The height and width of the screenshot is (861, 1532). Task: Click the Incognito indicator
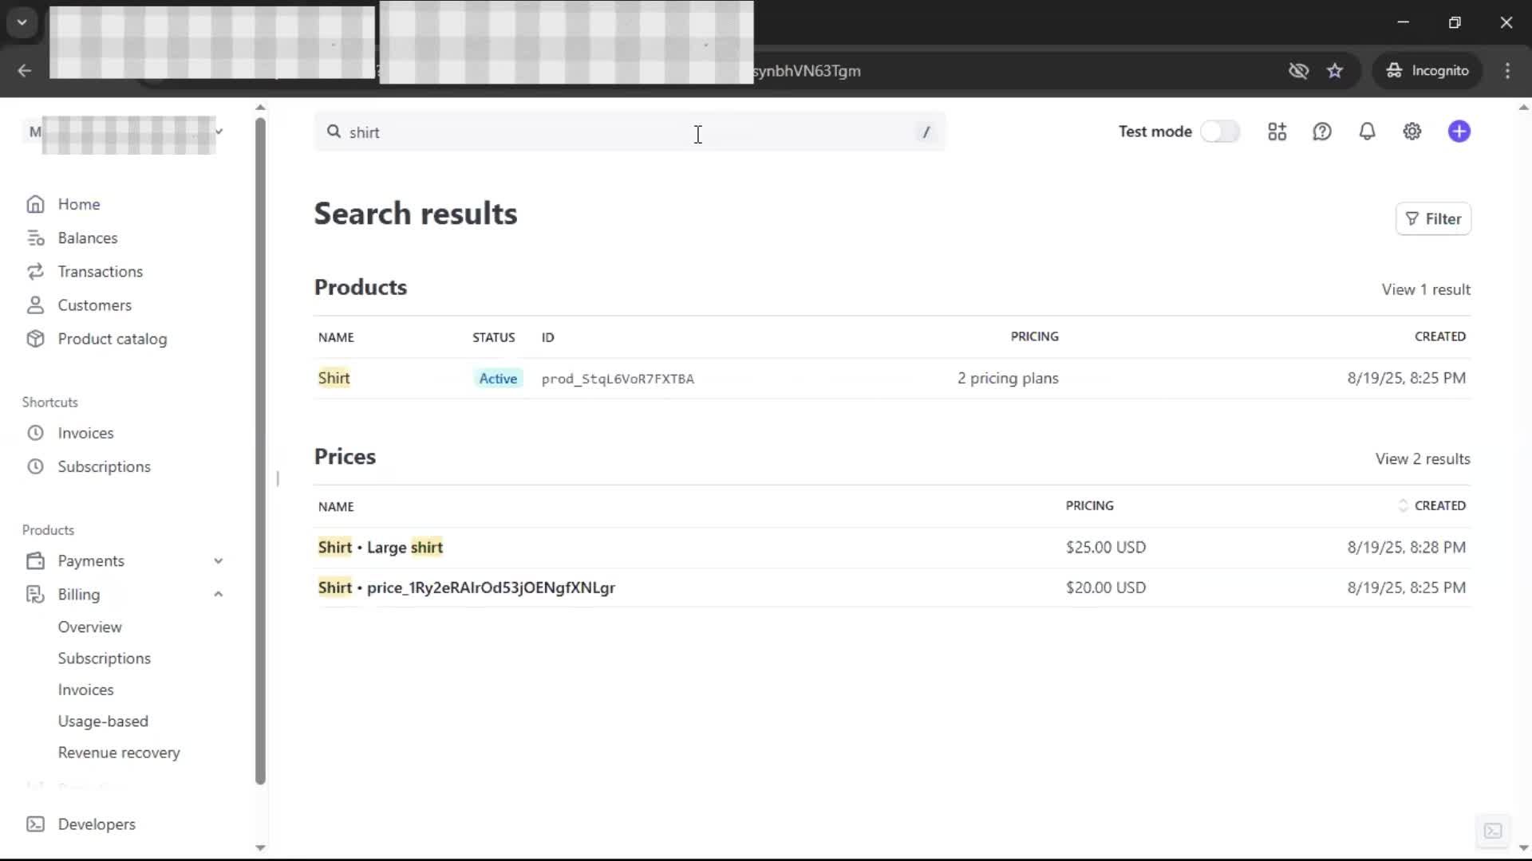tap(1427, 70)
